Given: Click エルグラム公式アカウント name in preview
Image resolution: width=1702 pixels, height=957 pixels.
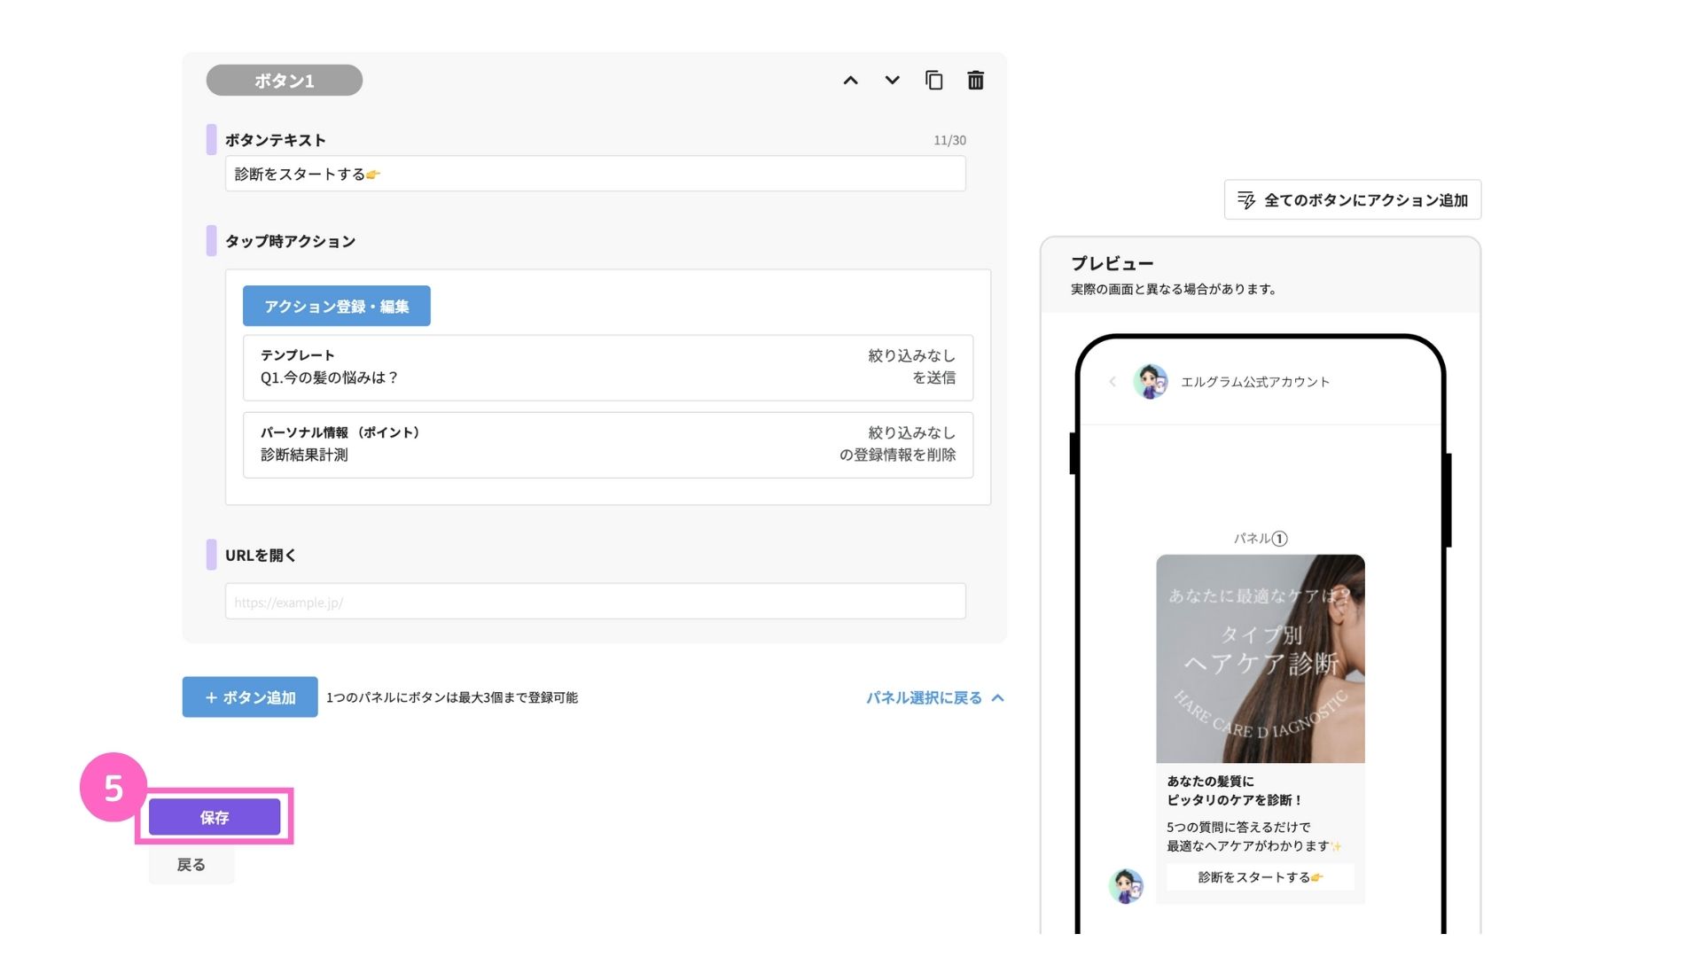Looking at the screenshot, I should (1255, 382).
